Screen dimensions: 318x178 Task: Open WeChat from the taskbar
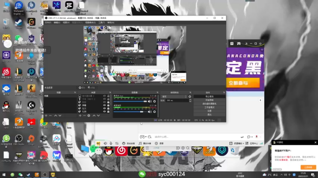[21, 174]
